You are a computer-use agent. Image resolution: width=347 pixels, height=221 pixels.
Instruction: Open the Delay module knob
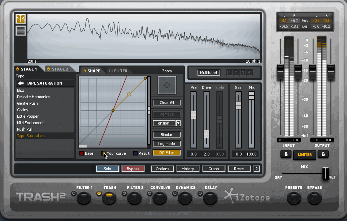tap(210, 198)
